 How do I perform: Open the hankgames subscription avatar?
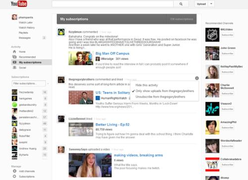pos(14,98)
